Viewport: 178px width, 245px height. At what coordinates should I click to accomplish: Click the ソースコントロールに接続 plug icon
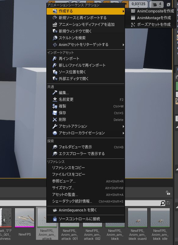click(55, 219)
